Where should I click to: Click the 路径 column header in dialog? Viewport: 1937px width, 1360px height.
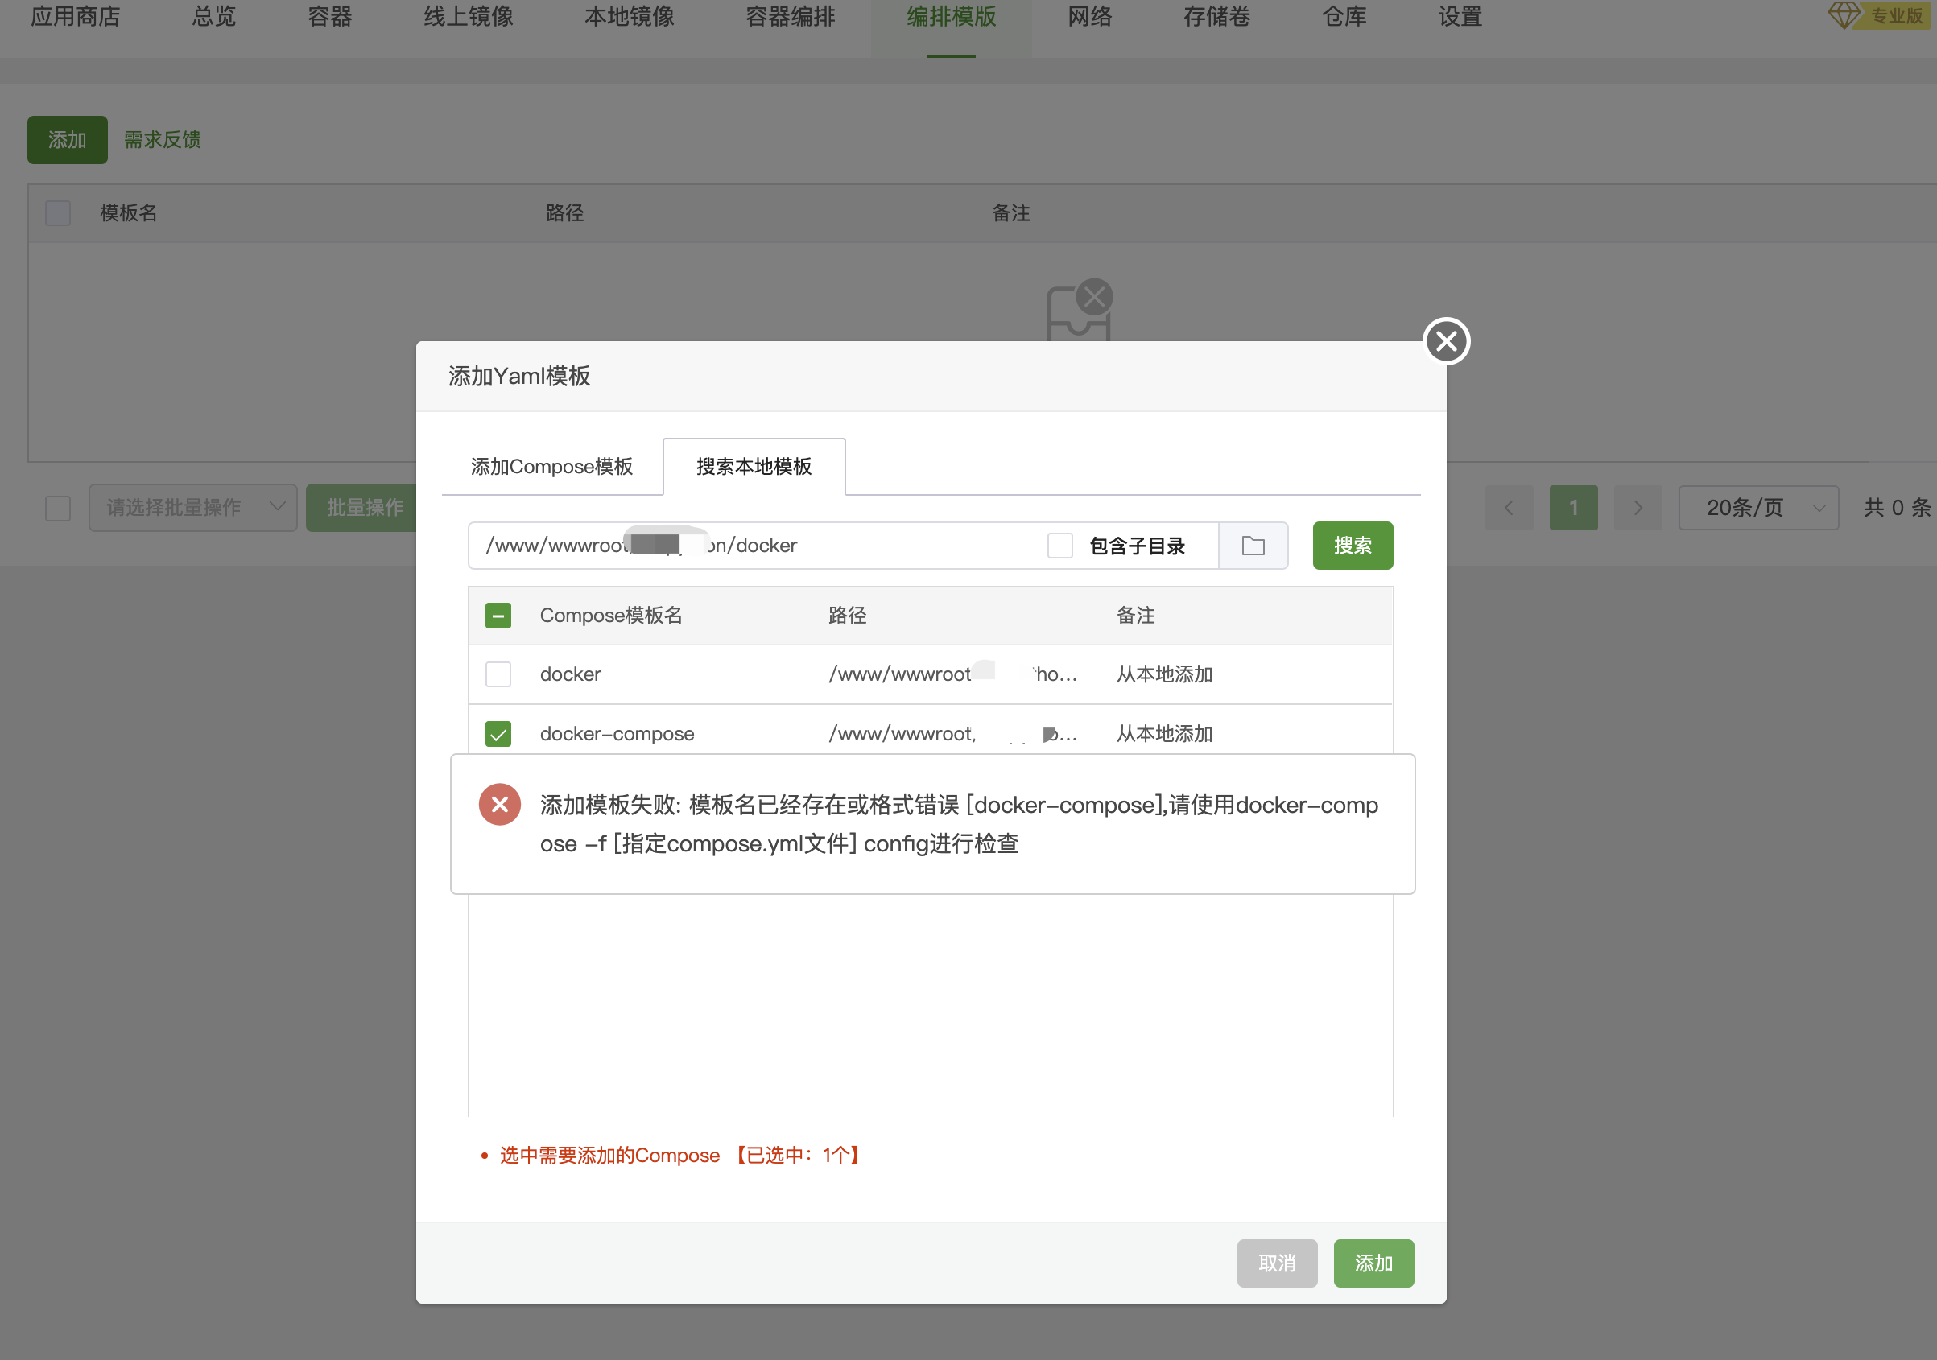(x=847, y=616)
